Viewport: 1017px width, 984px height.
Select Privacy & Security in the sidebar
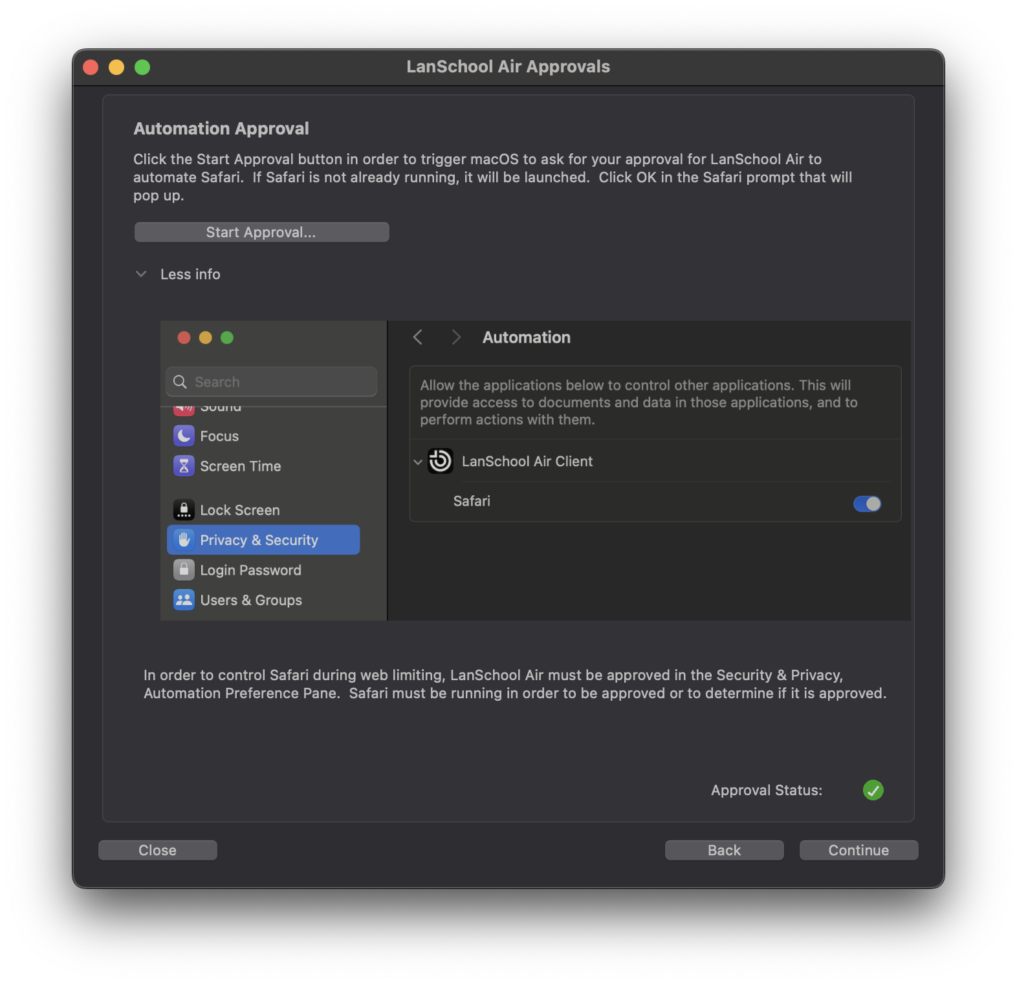(263, 540)
